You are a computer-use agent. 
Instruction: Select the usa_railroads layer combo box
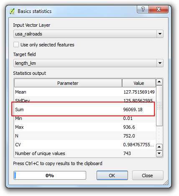click(x=88, y=34)
